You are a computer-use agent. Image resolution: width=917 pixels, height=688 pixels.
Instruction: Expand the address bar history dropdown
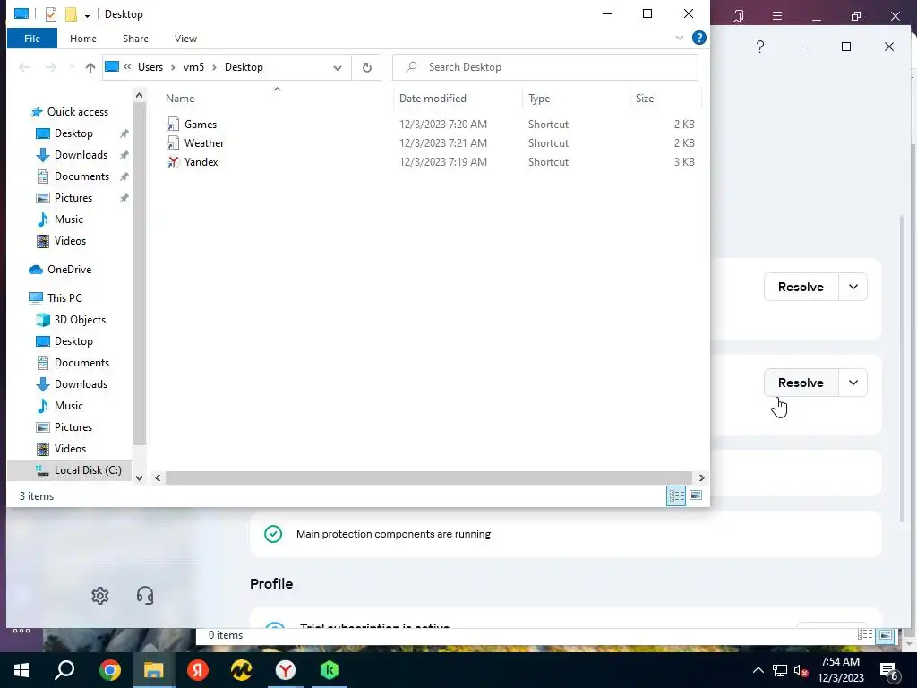338,67
